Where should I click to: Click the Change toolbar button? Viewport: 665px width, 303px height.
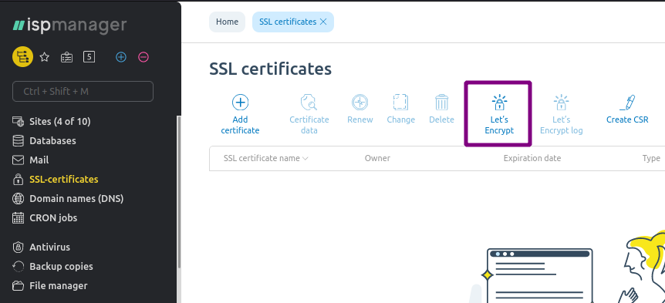[x=401, y=109]
